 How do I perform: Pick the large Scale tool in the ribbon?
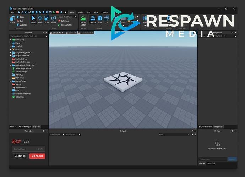47,20
